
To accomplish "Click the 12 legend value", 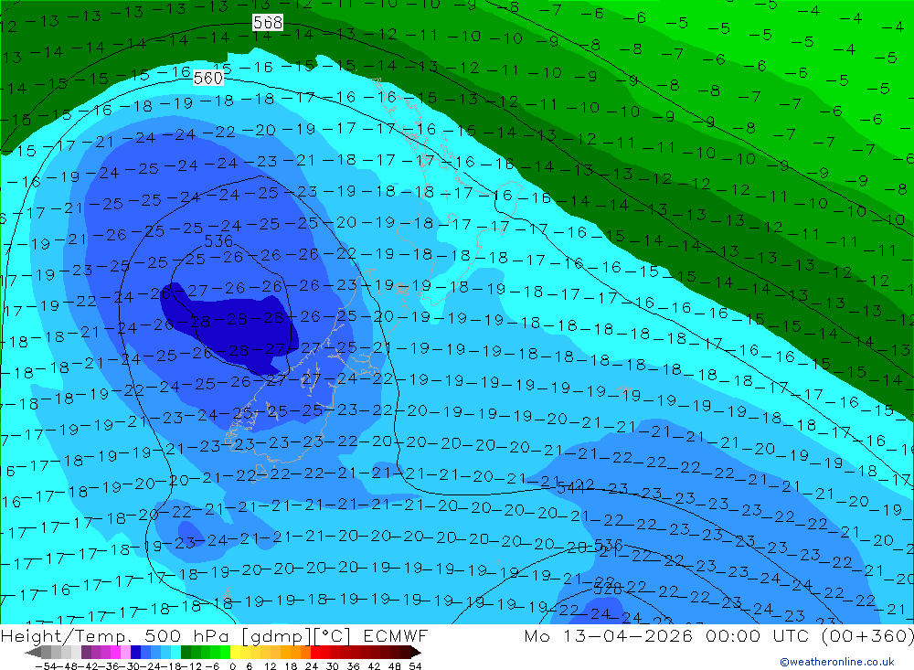I will click(x=271, y=666).
